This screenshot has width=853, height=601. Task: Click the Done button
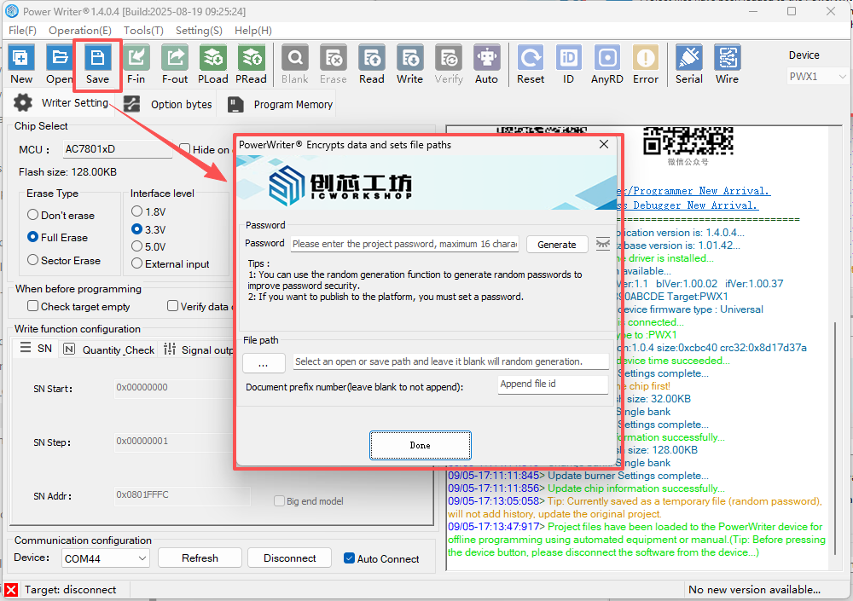(420, 446)
